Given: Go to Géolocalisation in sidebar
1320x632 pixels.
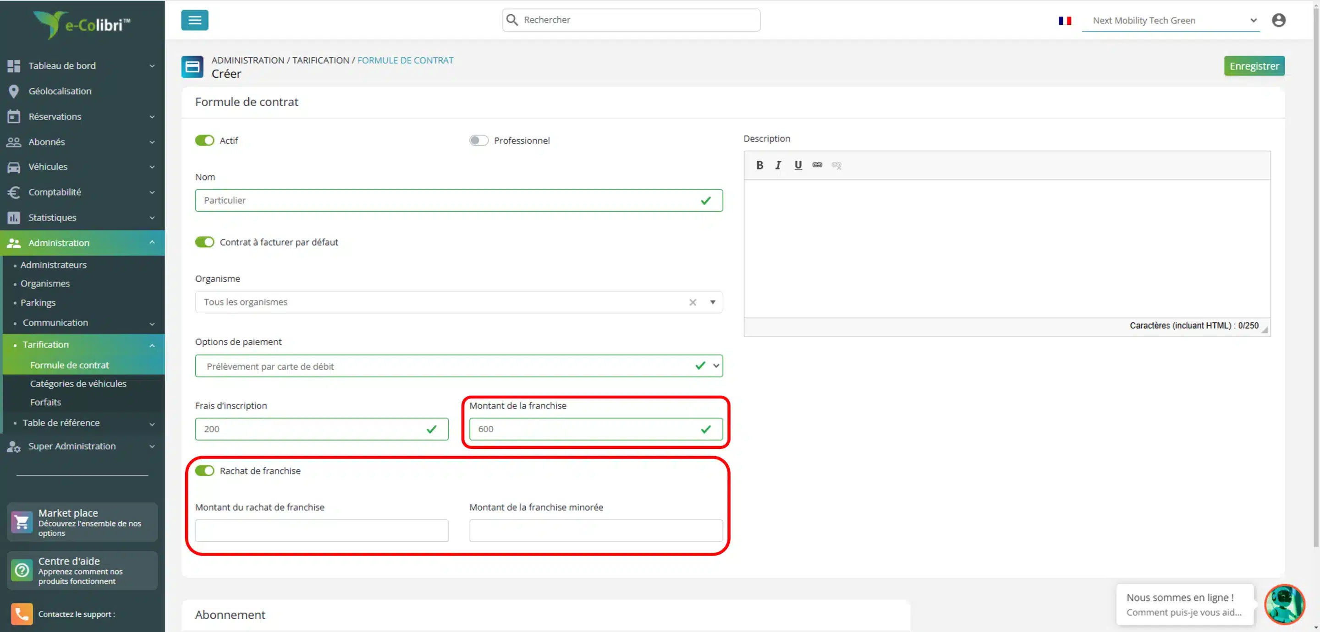Looking at the screenshot, I should (60, 91).
